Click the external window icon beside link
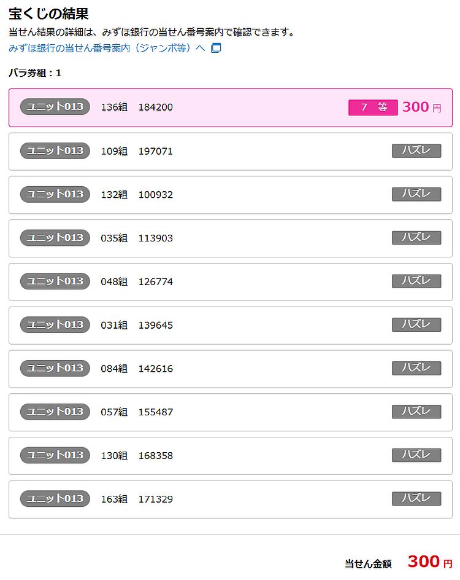This screenshot has height=580, width=460. pyautogui.click(x=215, y=48)
